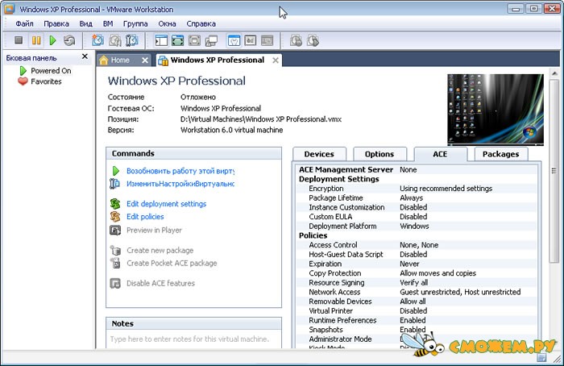Select Favorites in sidebar
The image size is (564, 366).
click(x=46, y=81)
